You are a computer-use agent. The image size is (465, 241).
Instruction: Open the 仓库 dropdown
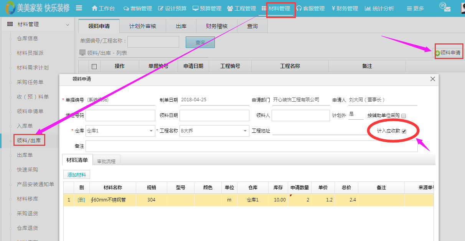151,131
